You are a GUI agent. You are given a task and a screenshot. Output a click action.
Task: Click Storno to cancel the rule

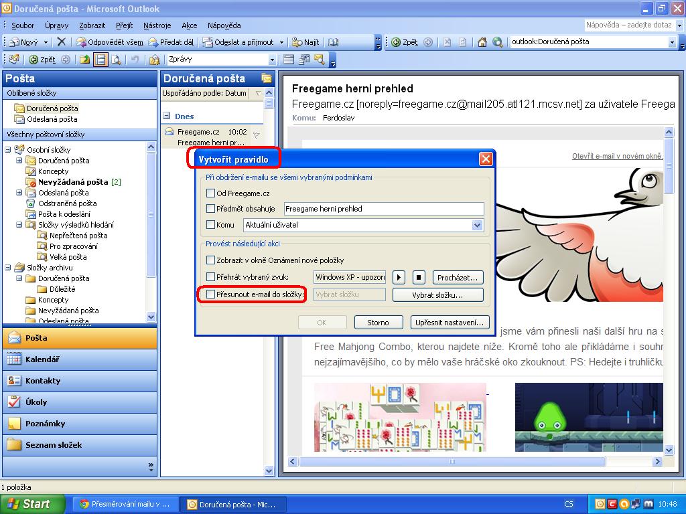[378, 323]
